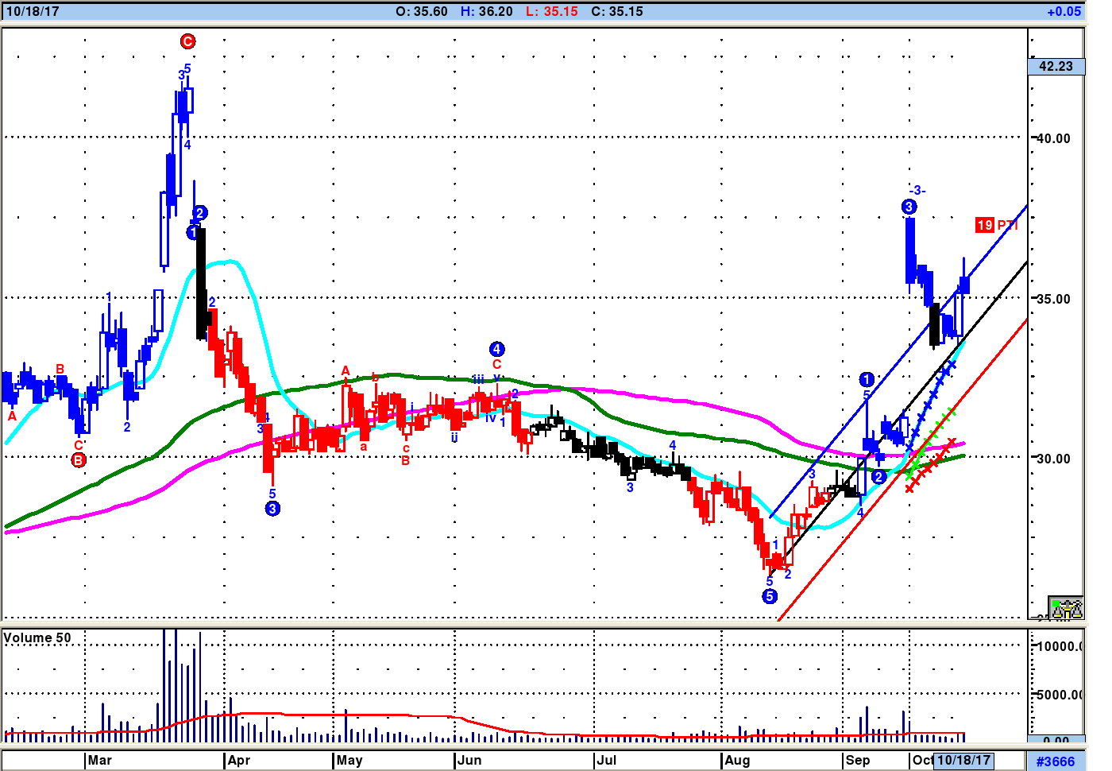The height and width of the screenshot is (771, 1112).
Task: Select the -3- label above October high
Action: click(x=917, y=190)
